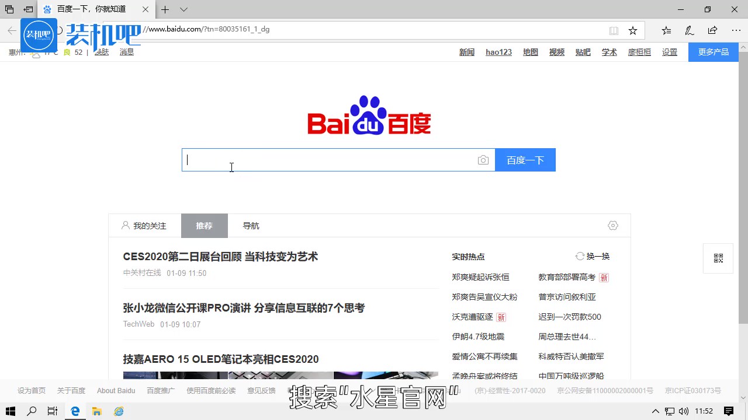
Task: Start a Web Note with pen icon
Action: 688,30
